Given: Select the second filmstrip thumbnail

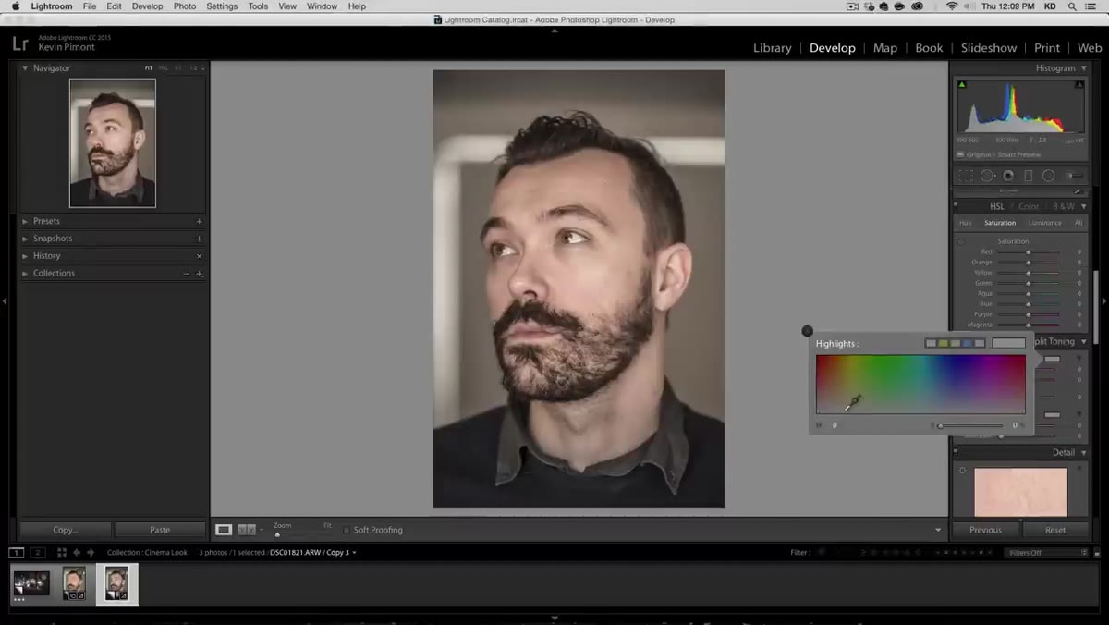Looking at the screenshot, I should [x=74, y=584].
